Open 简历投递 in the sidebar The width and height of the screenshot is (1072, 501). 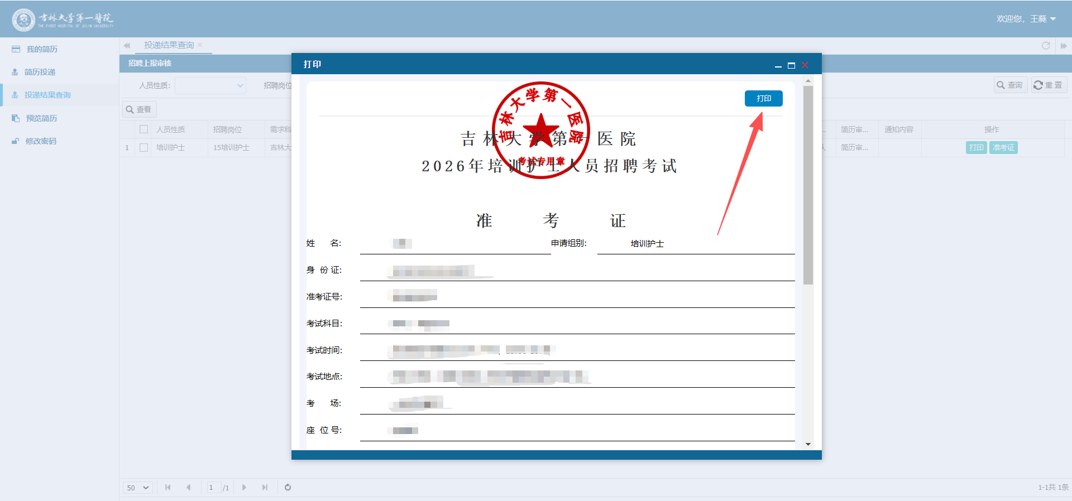pyautogui.click(x=40, y=72)
